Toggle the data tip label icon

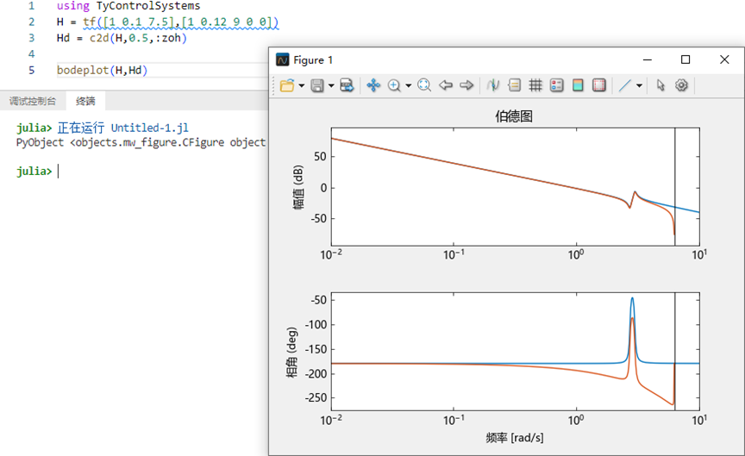tap(514, 85)
